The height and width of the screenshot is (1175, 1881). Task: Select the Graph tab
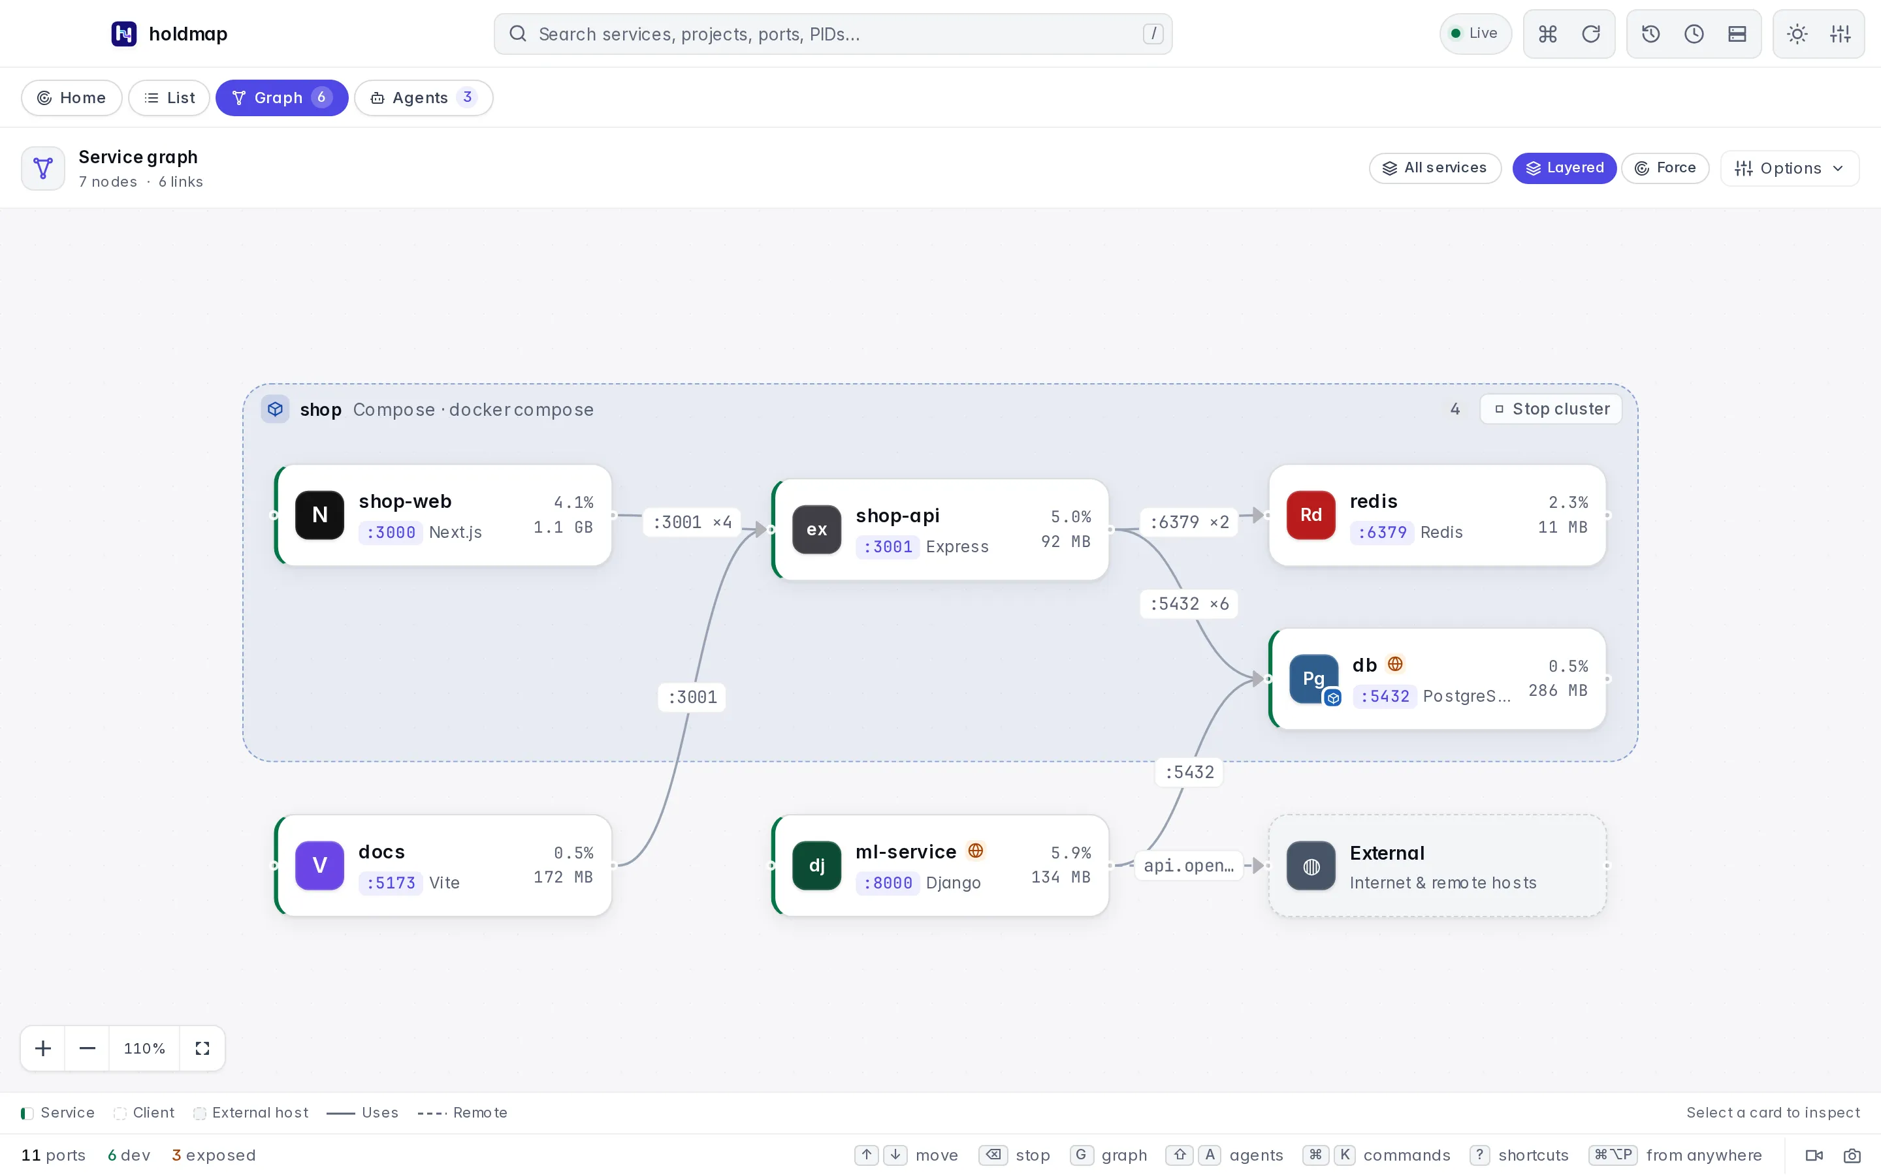[281, 98]
